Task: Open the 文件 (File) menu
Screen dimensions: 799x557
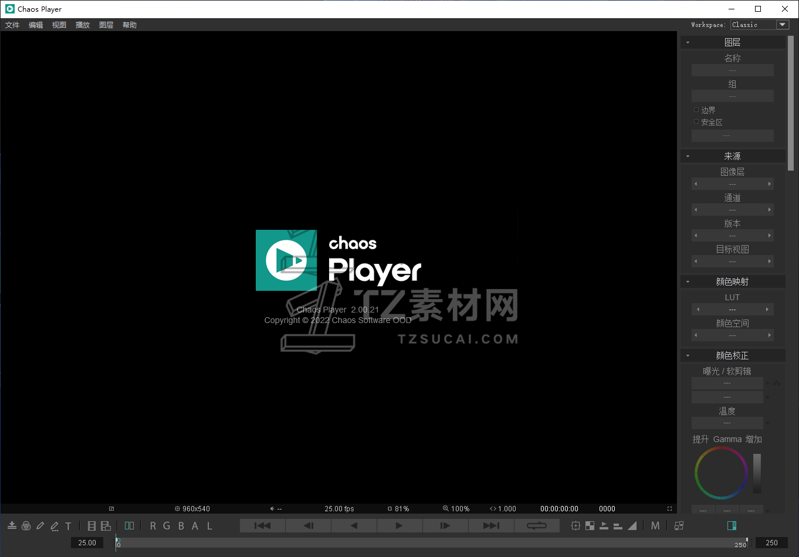Action: (12, 25)
